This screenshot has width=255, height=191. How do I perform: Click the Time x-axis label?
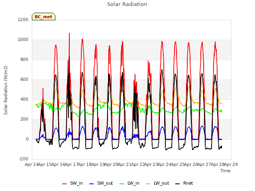tap(226, 171)
